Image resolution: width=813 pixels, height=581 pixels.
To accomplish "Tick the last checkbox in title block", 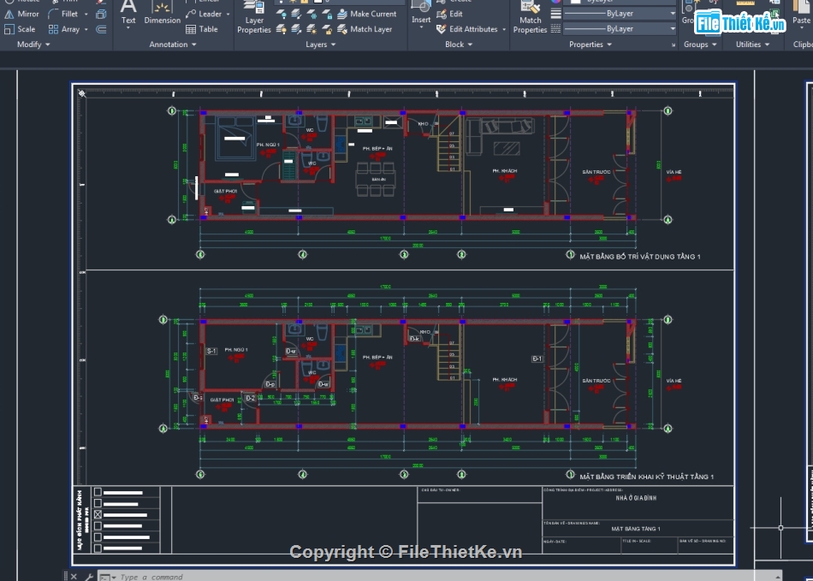I will (98, 548).
